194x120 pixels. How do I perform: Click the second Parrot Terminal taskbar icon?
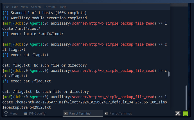pos(106,113)
